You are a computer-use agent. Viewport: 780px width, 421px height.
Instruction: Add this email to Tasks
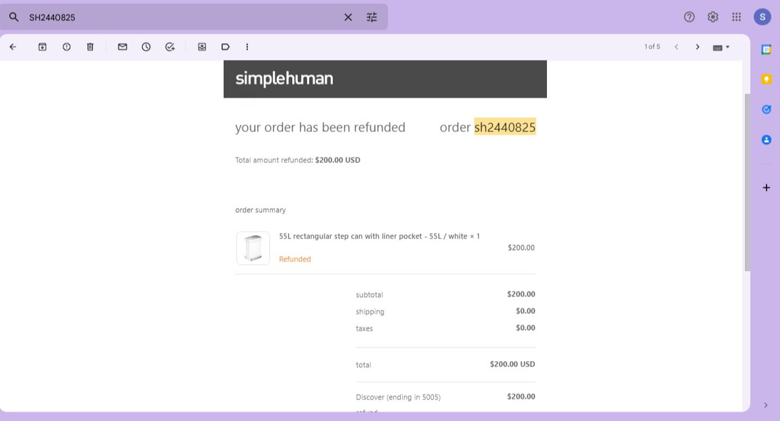(x=170, y=46)
